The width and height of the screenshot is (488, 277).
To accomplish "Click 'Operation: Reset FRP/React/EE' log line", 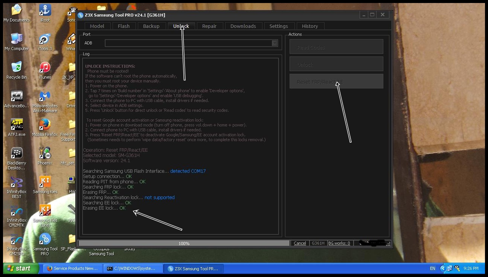I will pyautogui.click(x=115, y=150).
